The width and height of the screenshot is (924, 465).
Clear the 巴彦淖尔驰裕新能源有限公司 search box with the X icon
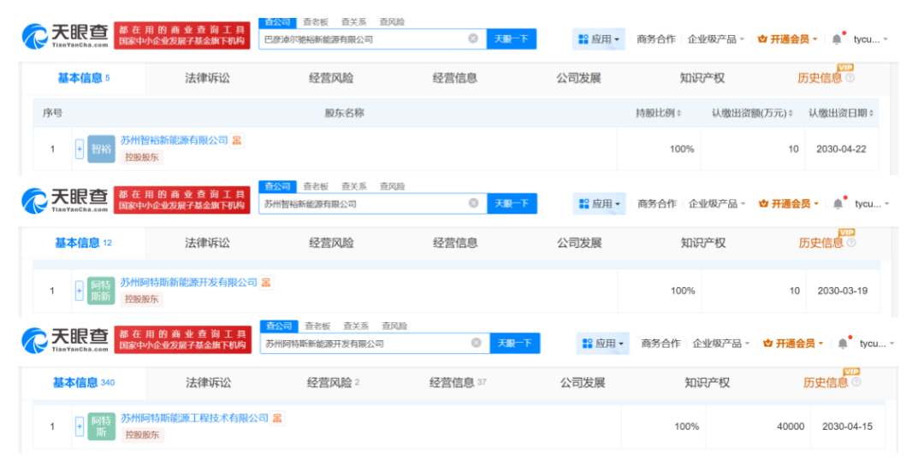472,38
